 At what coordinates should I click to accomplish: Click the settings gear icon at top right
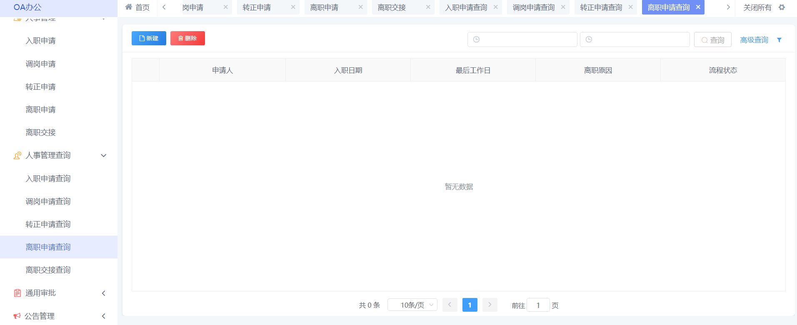pos(782,7)
